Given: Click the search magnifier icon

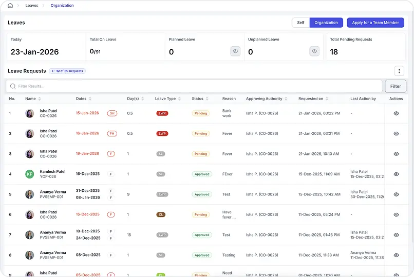Looking at the screenshot, I should pyautogui.click(x=13, y=86).
